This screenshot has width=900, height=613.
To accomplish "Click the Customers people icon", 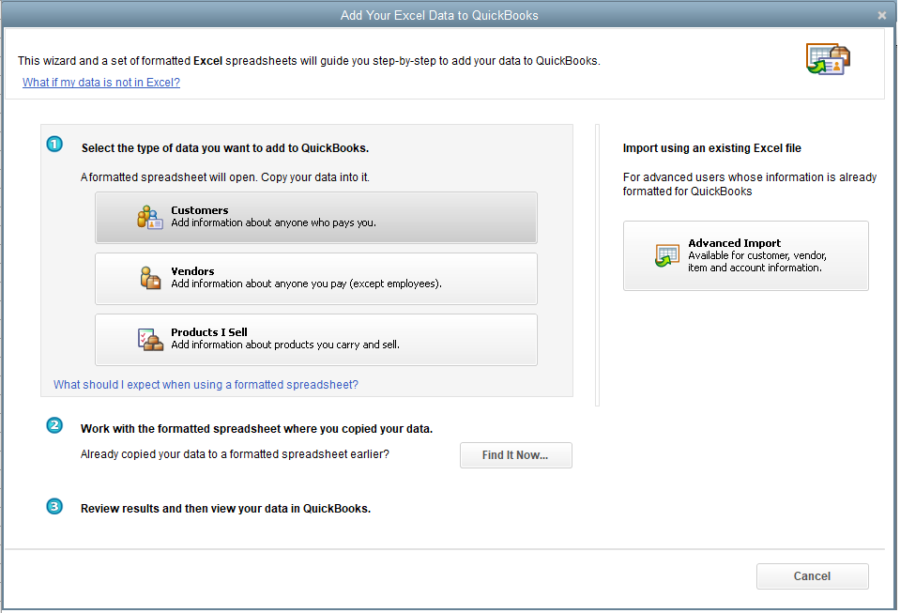I will [150, 218].
